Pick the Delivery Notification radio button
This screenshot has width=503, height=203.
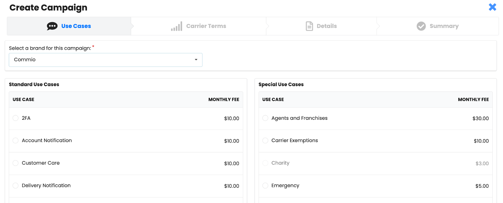click(15, 185)
